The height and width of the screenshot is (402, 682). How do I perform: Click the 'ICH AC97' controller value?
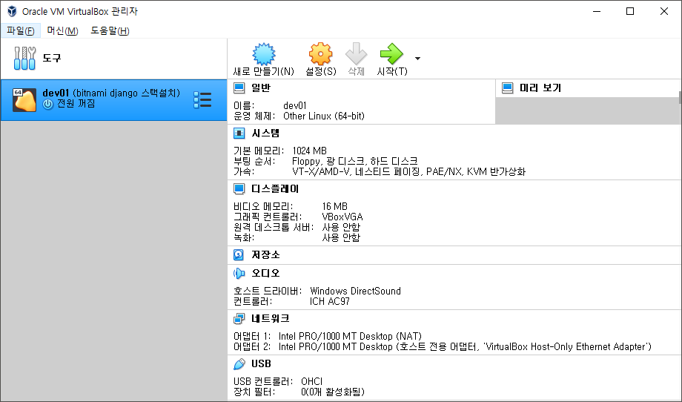330,301
